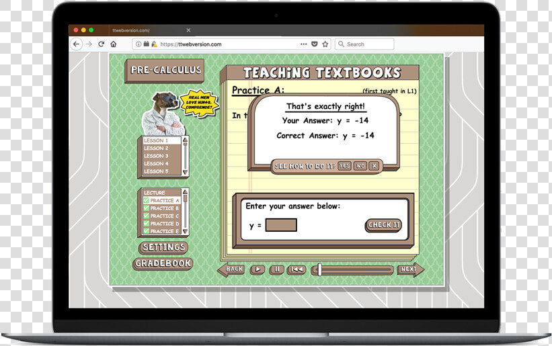Open the GRADEBOOK

(x=163, y=264)
